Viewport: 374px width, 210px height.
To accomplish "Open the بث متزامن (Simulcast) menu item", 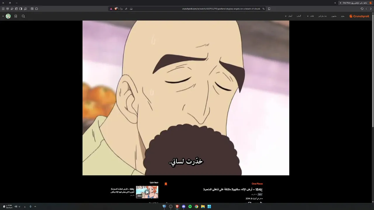I will click(x=323, y=16).
